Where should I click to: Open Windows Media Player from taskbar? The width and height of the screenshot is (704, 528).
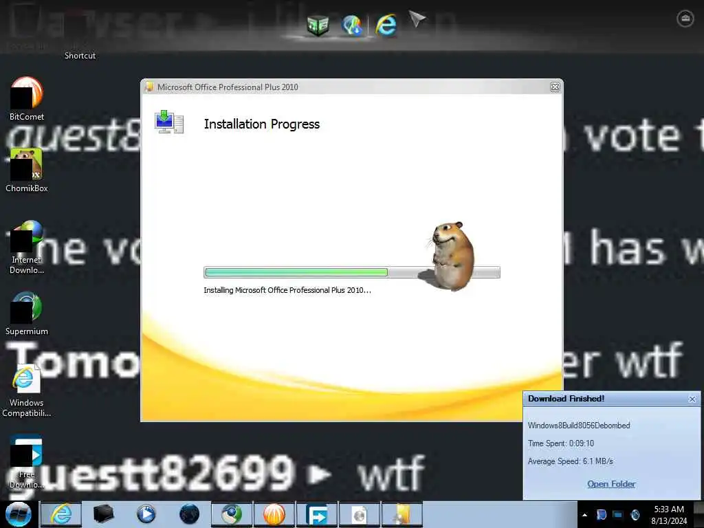pyautogui.click(x=146, y=514)
